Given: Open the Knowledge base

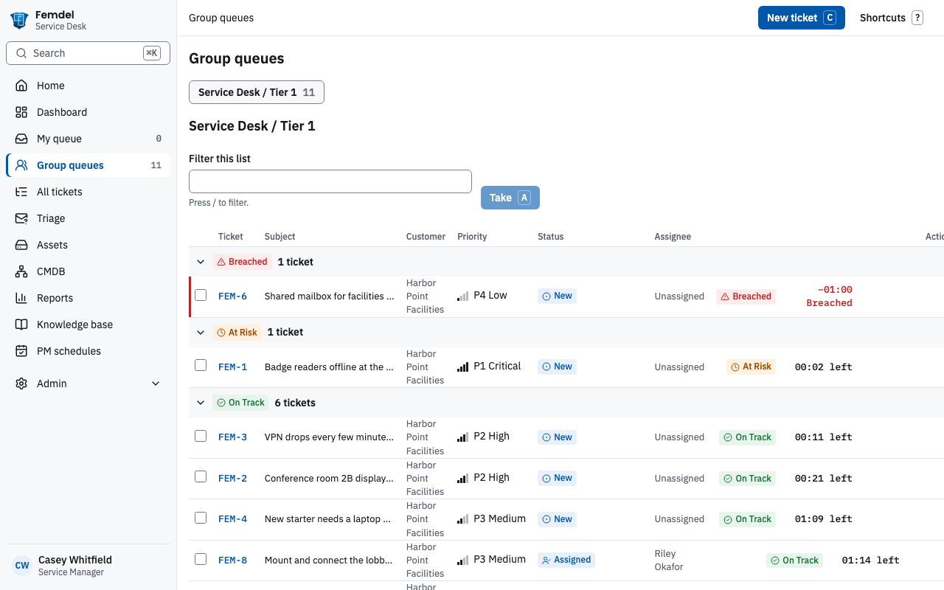Looking at the screenshot, I should pos(88,324).
